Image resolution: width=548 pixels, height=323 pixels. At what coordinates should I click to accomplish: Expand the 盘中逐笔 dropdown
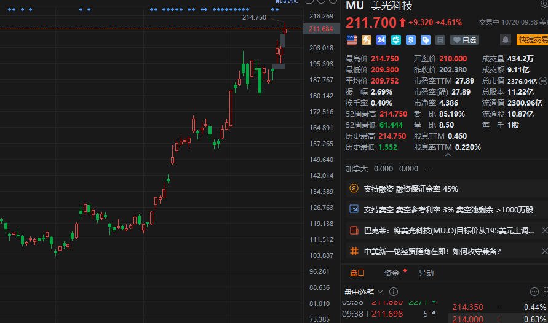pos(380,292)
